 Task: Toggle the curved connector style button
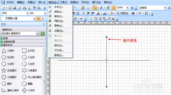43,19
